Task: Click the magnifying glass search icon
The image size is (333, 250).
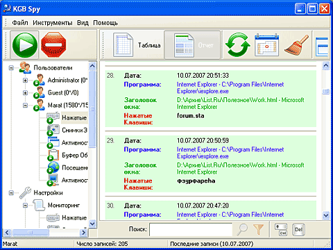Action: coord(242,229)
